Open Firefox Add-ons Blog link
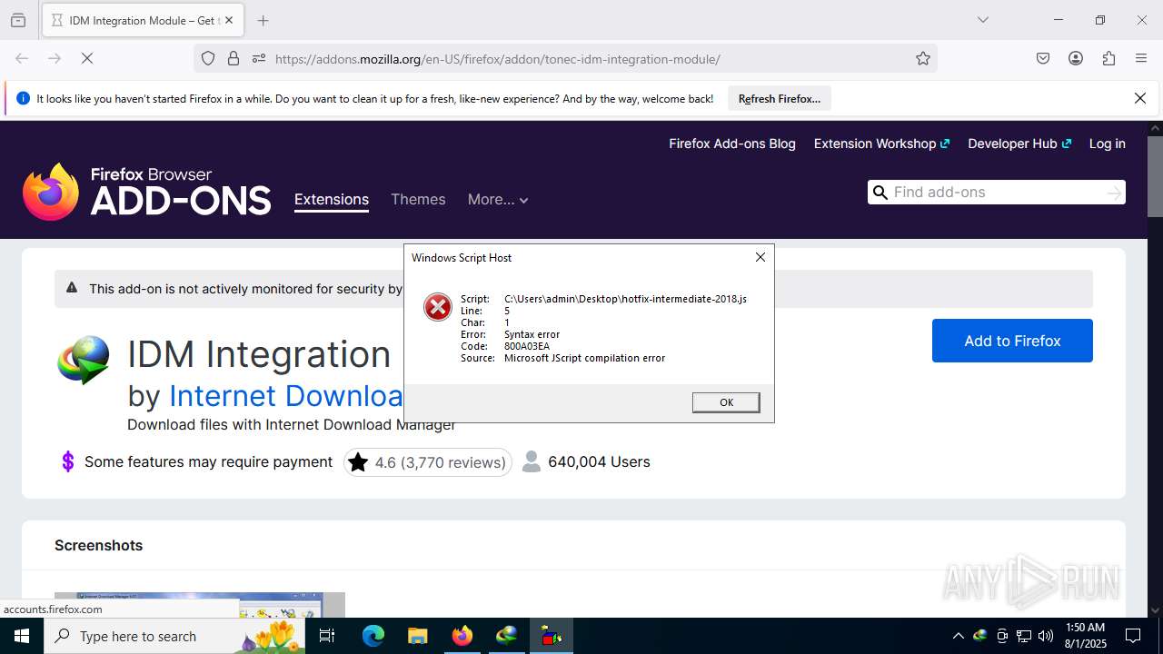This screenshot has width=1163, height=654. [x=732, y=144]
